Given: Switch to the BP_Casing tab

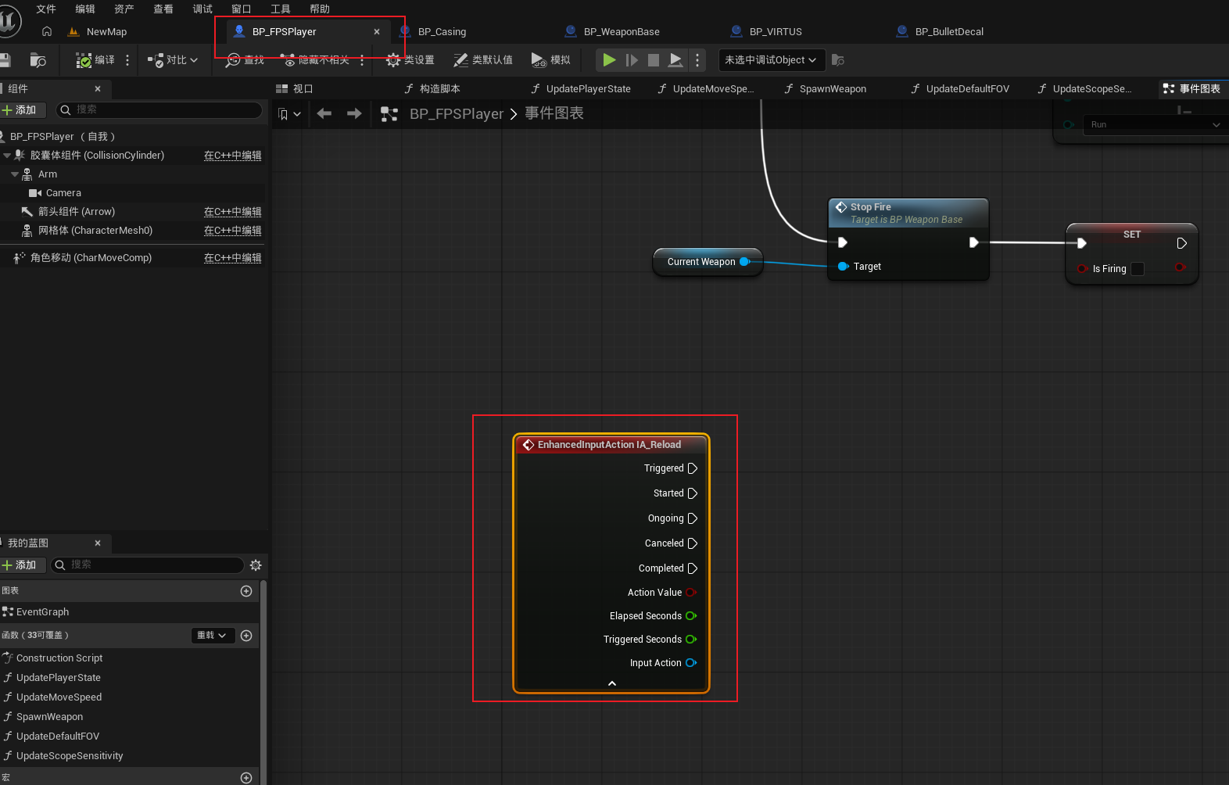Looking at the screenshot, I should coord(442,32).
